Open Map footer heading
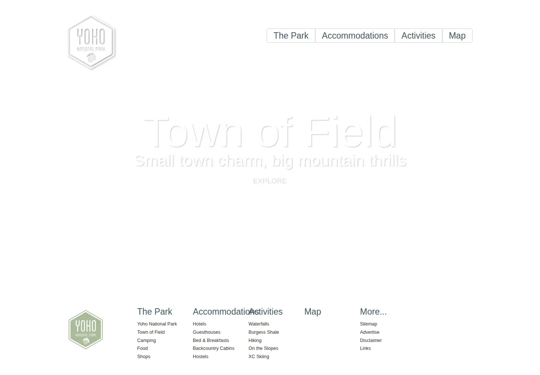This screenshot has height=375, width=540. pos(313,312)
